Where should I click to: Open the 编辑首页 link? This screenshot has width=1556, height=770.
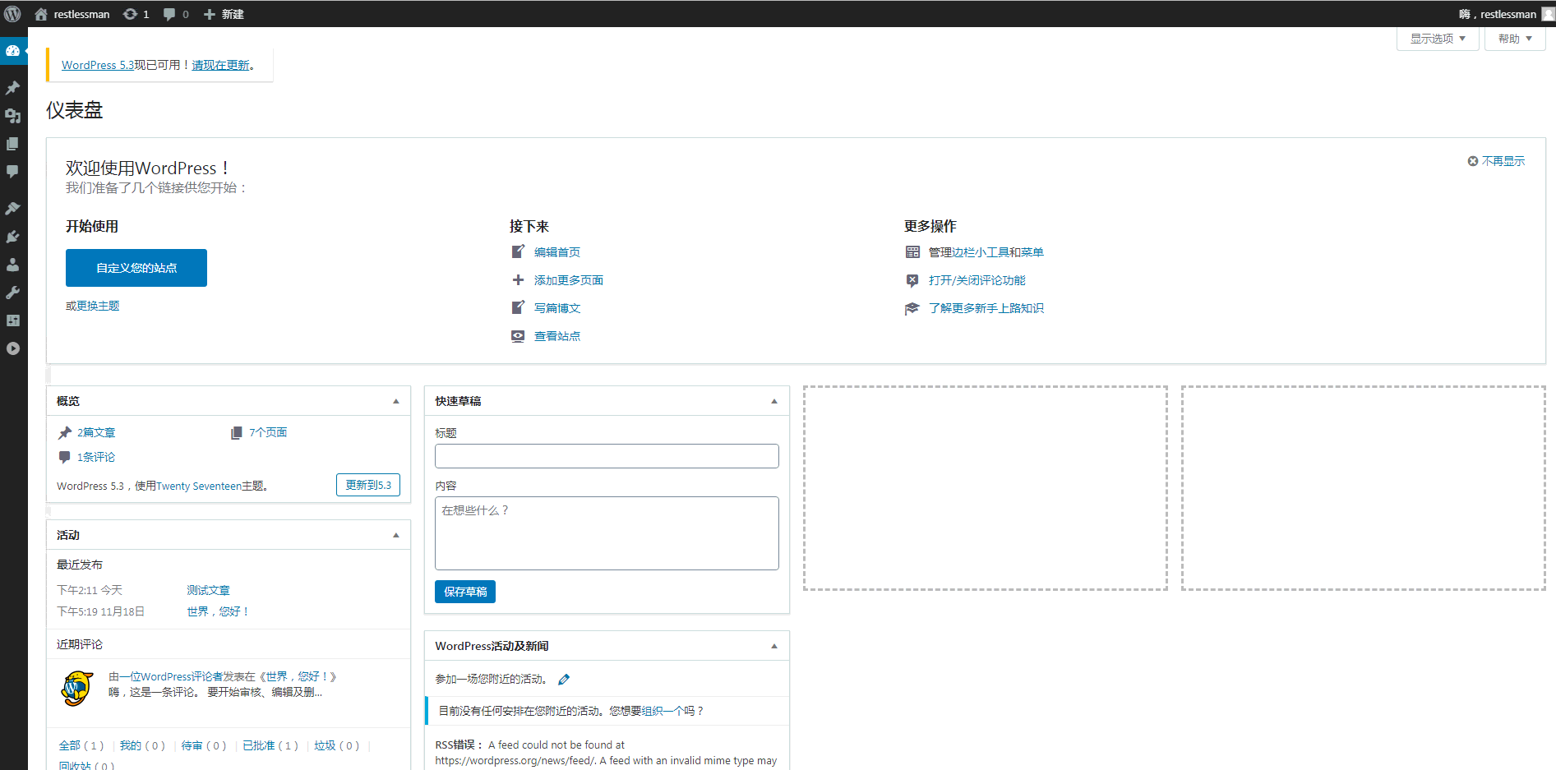point(557,252)
